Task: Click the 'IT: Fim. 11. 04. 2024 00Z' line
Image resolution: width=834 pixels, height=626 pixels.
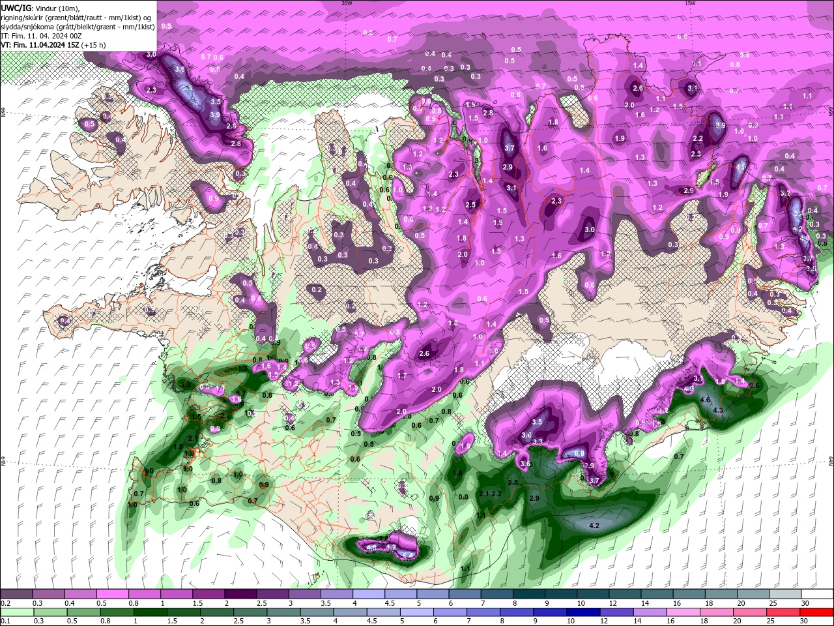Action: tap(41, 36)
